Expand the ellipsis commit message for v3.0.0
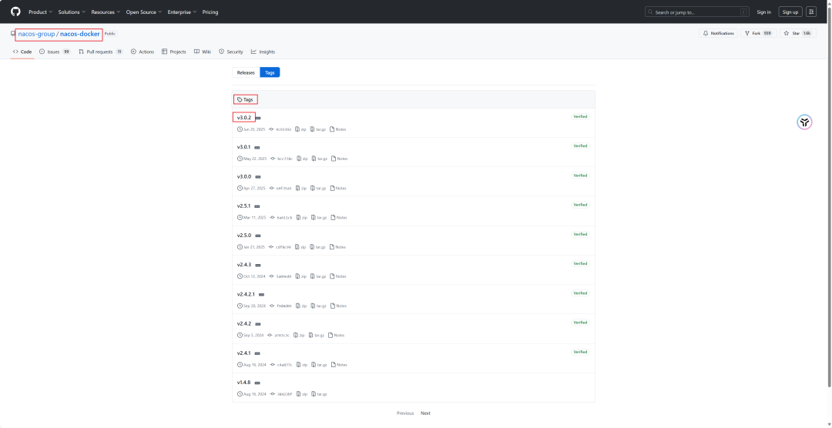The height and width of the screenshot is (428, 832). point(258,176)
